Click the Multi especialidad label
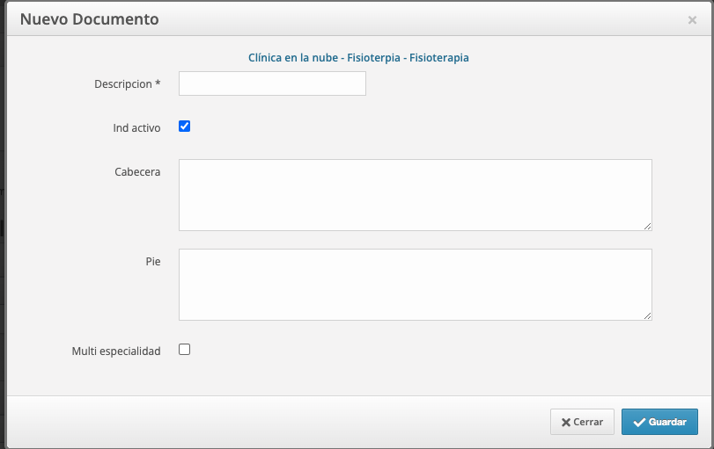The image size is (714, 449). click(x=116, y=351)
